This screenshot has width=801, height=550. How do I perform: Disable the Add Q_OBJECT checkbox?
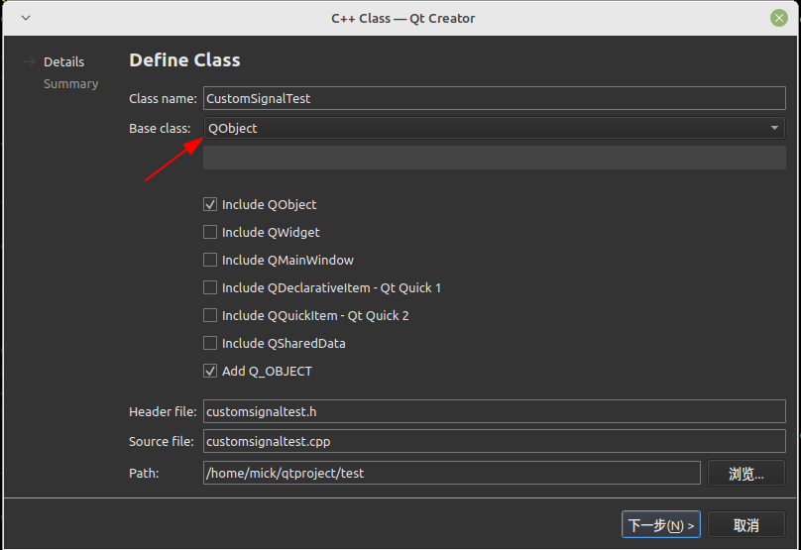(210, 372)
